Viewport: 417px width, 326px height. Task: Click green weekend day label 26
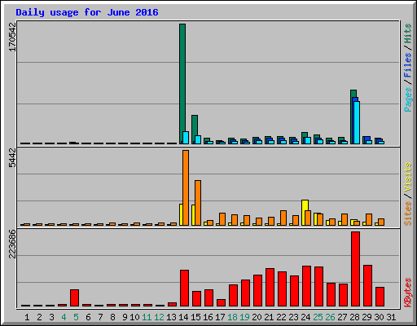click(330, 317)
